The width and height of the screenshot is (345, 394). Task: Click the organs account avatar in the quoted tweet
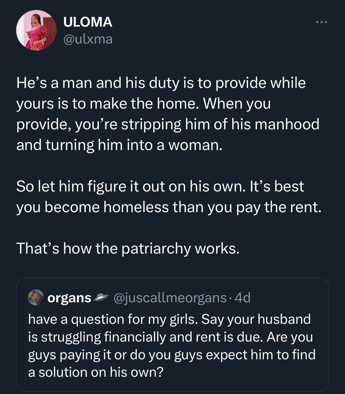[x=36, y=297]
